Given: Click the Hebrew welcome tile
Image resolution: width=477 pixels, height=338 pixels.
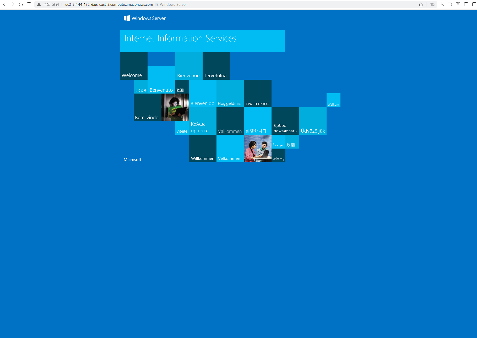Looking at the screenshot, I should [258, 93].
